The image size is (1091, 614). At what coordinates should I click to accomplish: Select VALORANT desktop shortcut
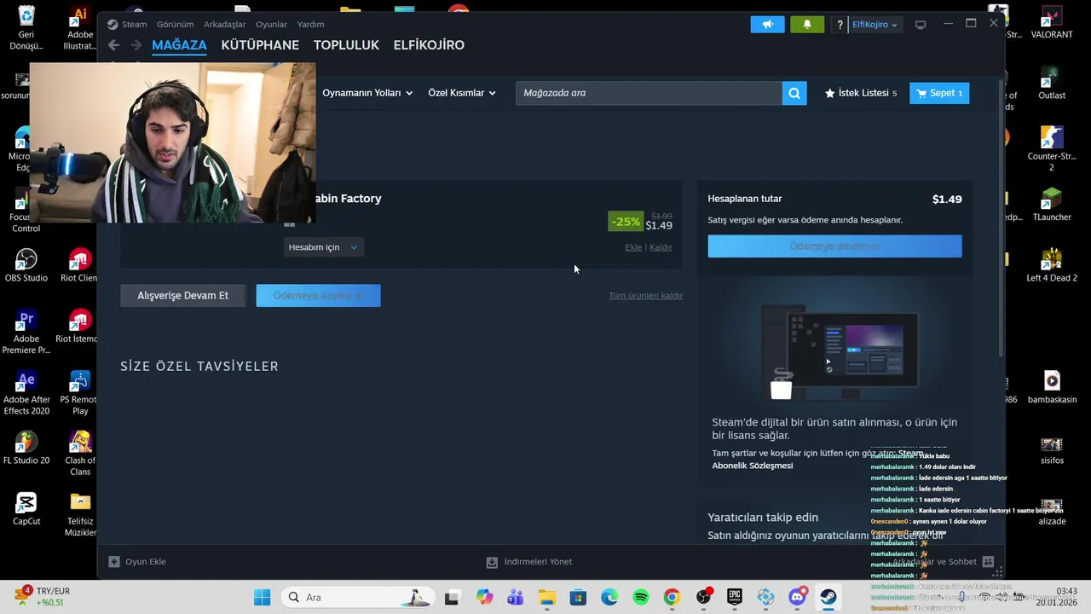click(x=1052, y=23)
